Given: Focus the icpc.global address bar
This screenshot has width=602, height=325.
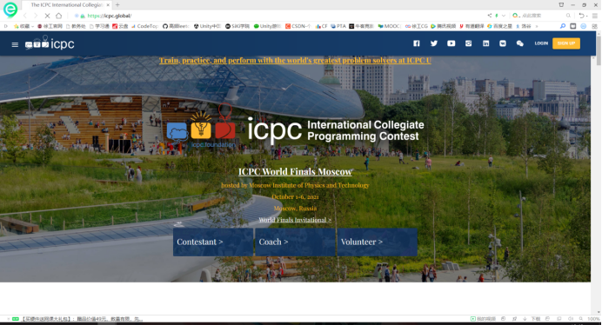Looking at the screenshot, I should pyautogui.click(x=269, y=16).
